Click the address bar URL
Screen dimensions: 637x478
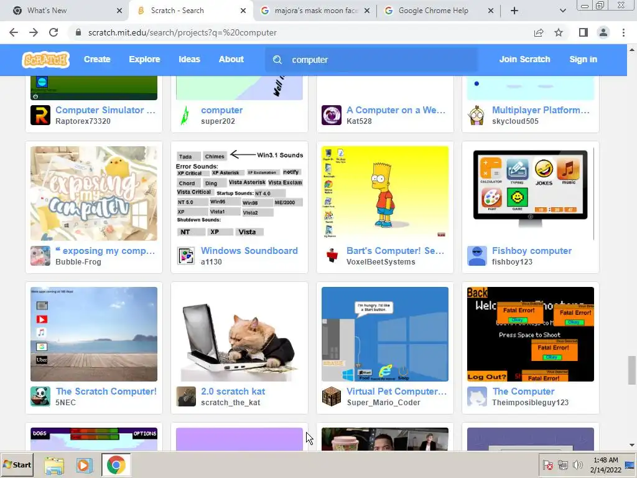(x=182, y=32)
